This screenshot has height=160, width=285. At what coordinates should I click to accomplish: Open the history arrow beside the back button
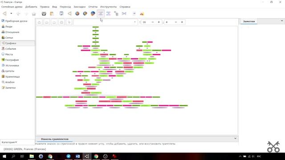click(11, 14)
